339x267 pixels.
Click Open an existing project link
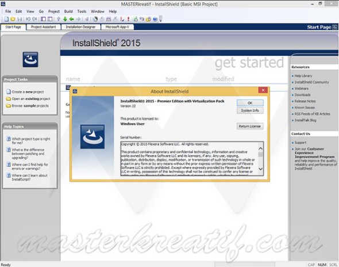31,99
